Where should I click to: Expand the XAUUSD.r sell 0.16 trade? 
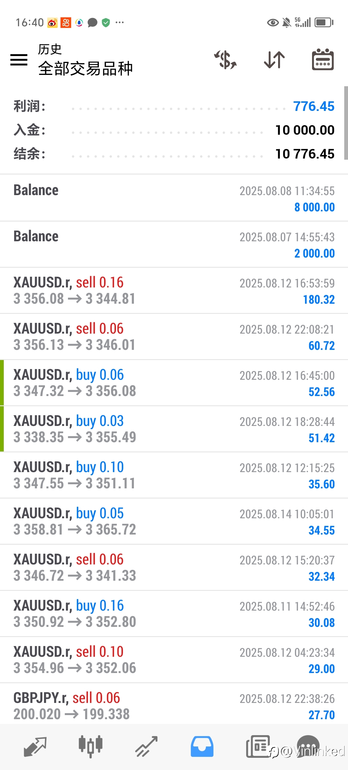pyautogui.click(x=174, y=291)
